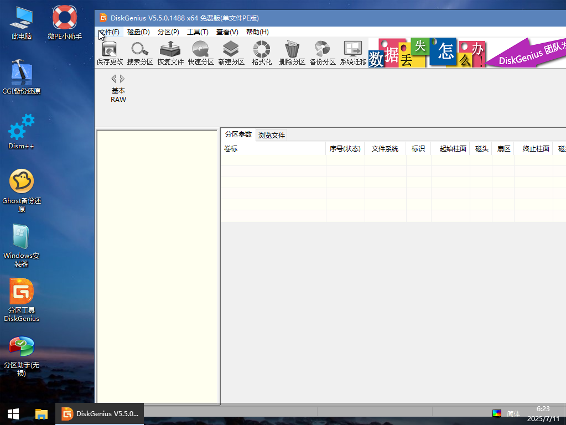Screen dimensions: 566x425
Task: Click the 保存更改 save changes toolbar icon
Action: 110,53
